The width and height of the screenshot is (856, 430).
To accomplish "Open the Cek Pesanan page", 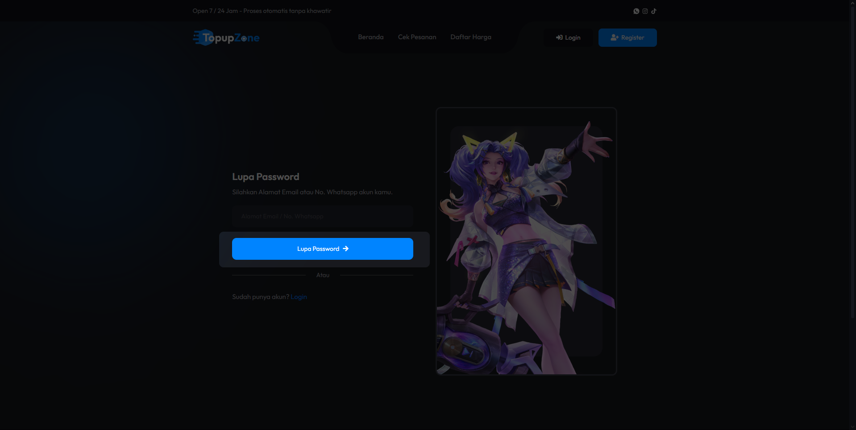I will tap(417, 37).
